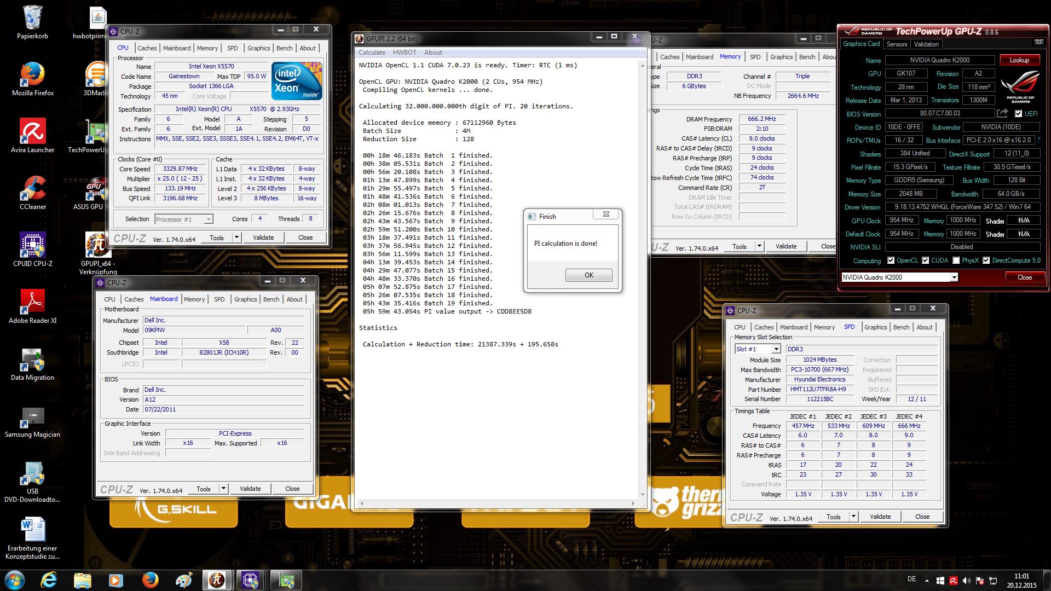
Task: Open Data Migration desktop shortcut
Action: (33, 364)
